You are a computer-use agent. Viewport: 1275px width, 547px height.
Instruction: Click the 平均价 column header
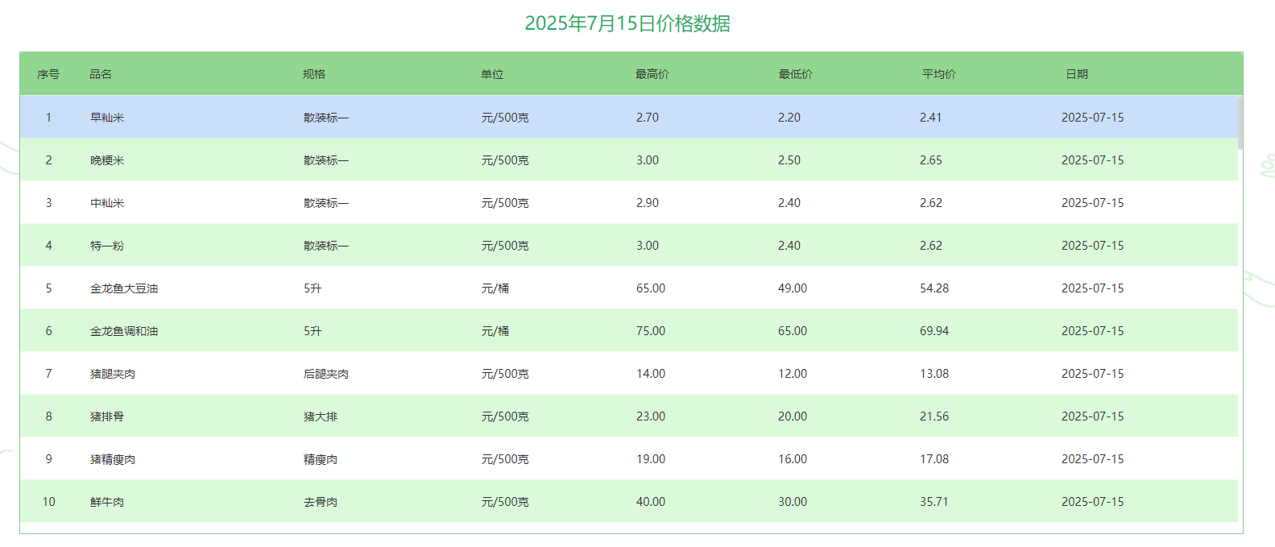tap(939, 74)
